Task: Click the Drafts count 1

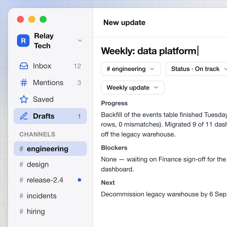Action: click(79, 116)
